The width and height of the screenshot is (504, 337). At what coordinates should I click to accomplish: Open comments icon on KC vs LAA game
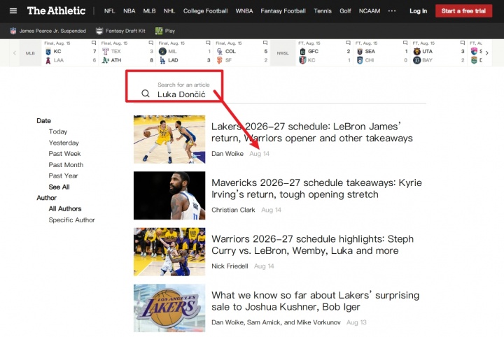94,43
